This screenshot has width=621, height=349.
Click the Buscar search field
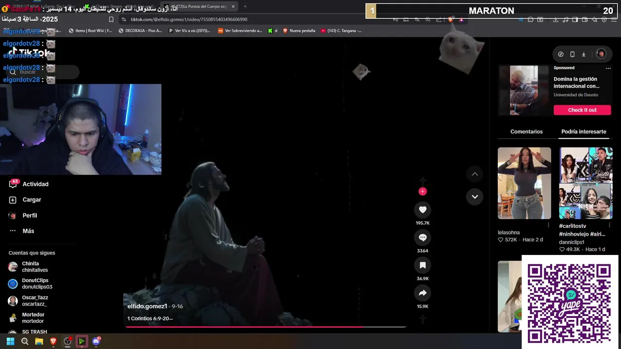point(43,72)
